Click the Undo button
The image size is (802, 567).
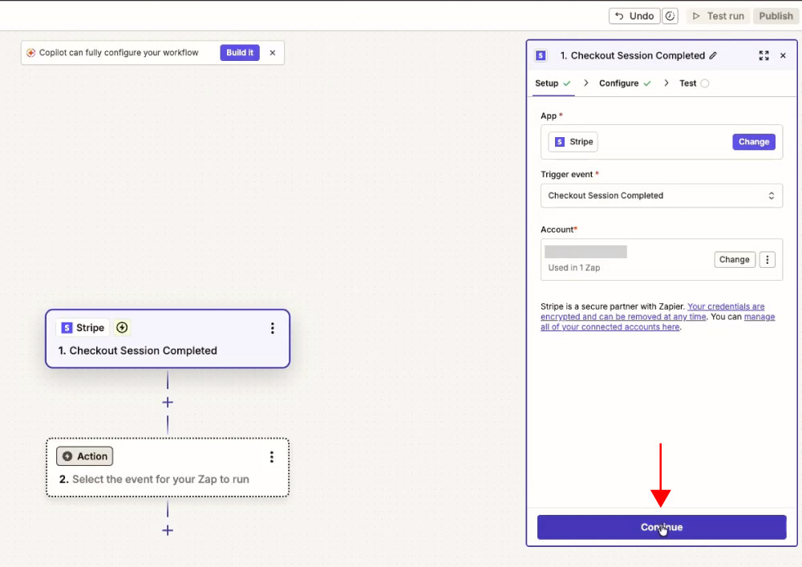point(634,16)
